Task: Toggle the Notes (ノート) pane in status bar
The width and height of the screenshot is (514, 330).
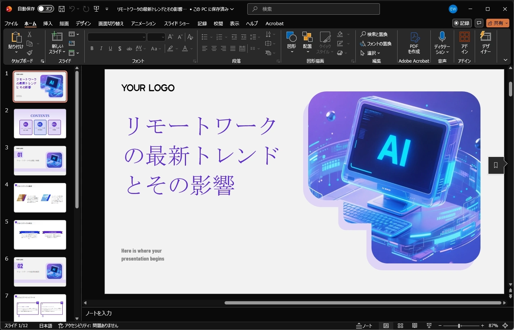Action: [364, 326]
